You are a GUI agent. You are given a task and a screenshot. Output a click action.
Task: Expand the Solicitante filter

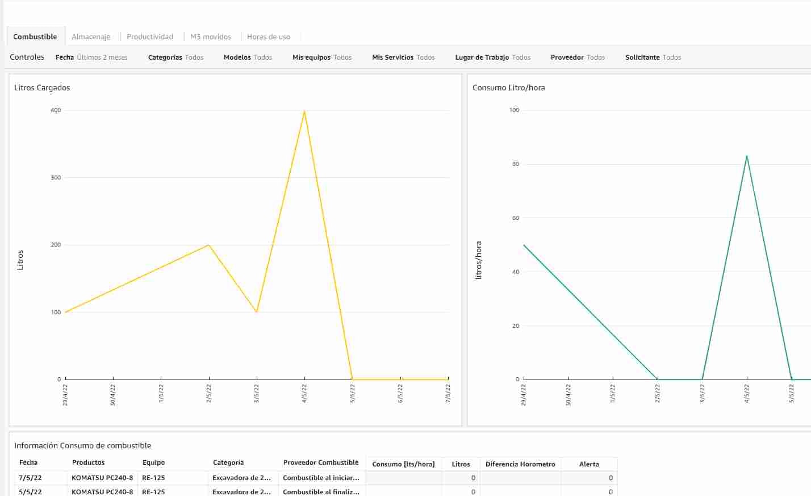pos(653,57)
